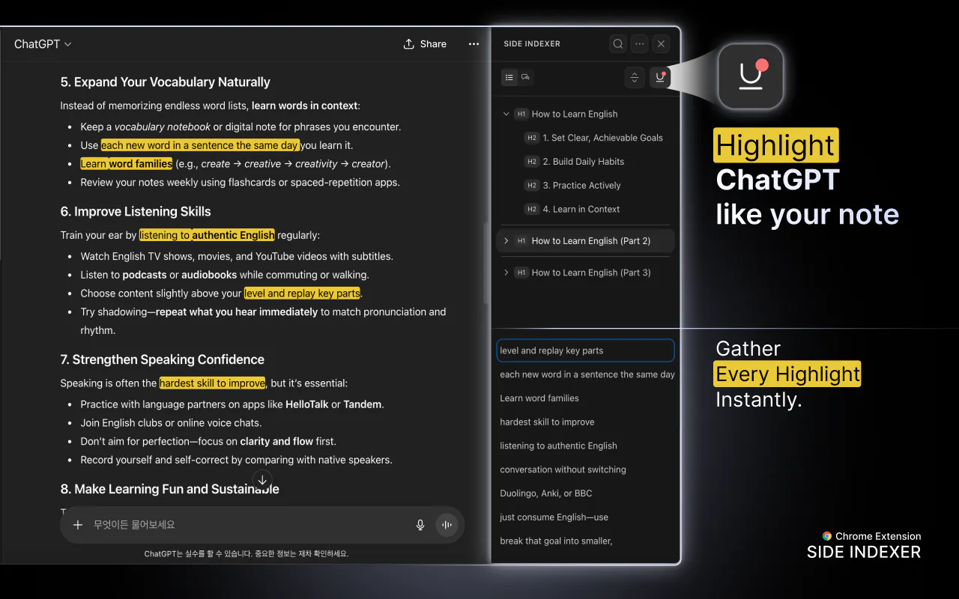
Task: Click the plus attach button in the prompt bar
Action: pos(78,525)
